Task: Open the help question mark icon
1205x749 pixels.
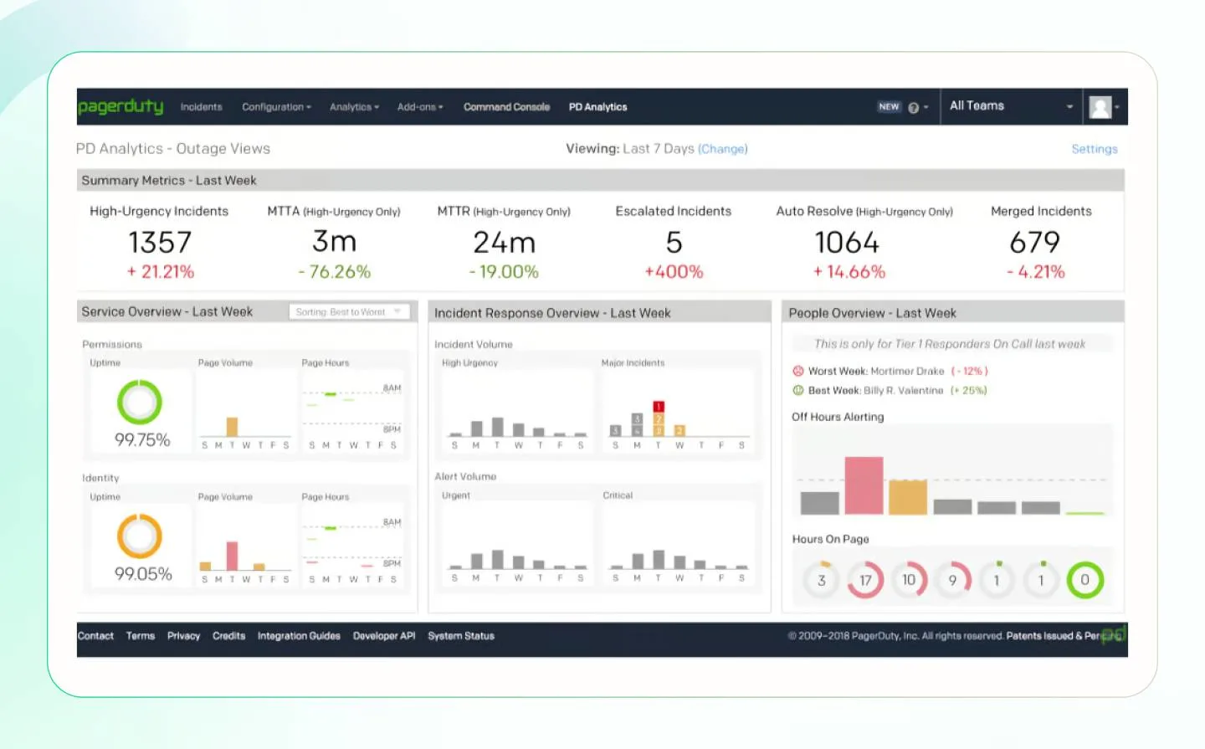Action: tap(914, 106)
